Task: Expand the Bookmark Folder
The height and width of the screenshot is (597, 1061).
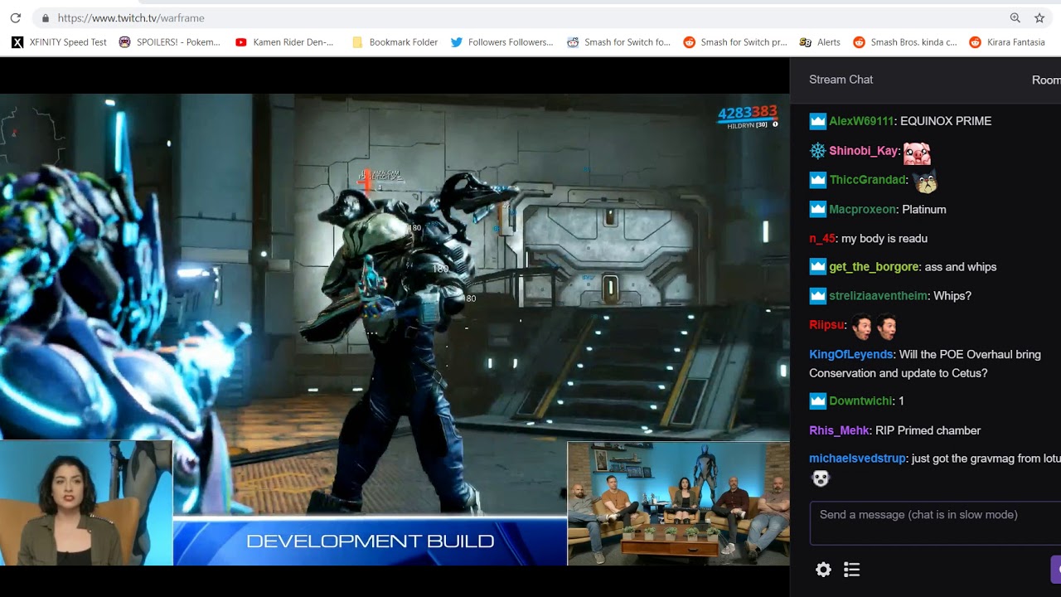Action: point(395,42)
